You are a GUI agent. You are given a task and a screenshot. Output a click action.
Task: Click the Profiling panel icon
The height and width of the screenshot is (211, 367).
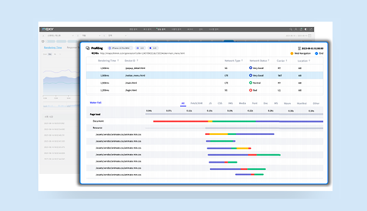[87, 48]
